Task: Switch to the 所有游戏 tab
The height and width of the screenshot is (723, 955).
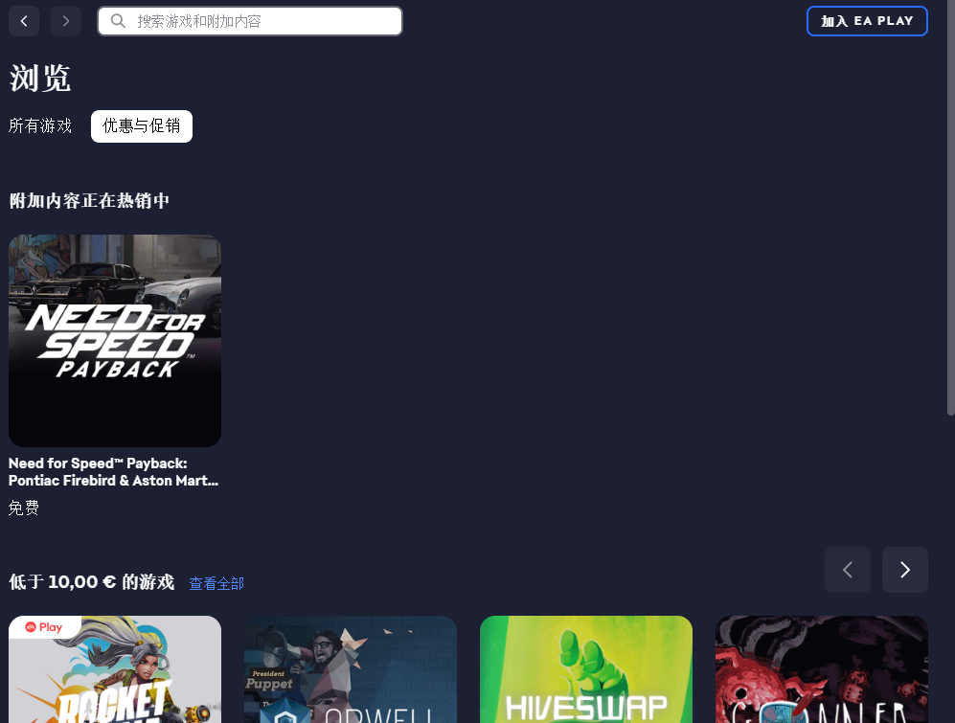Action: tap(40, 126)
